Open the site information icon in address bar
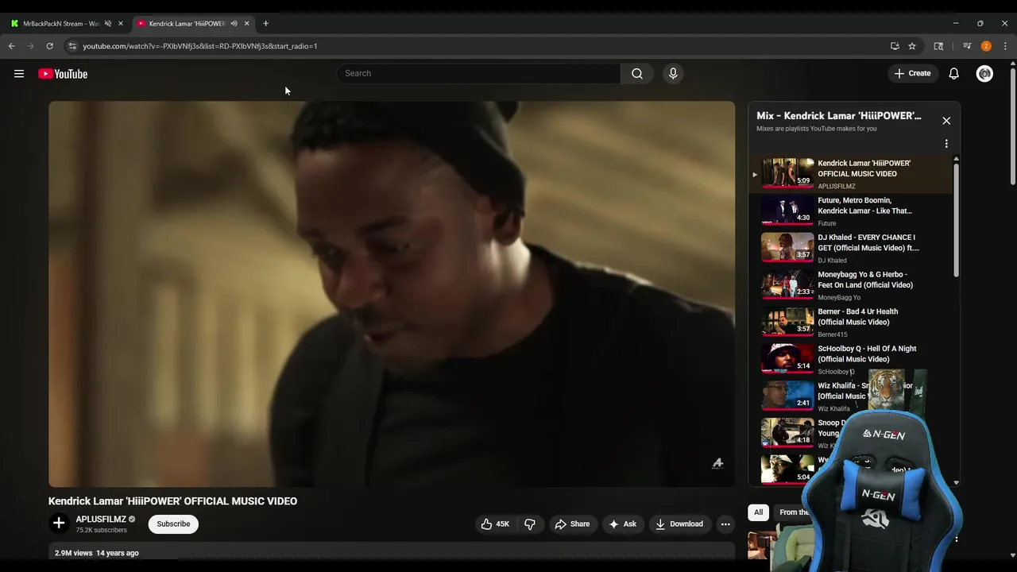1017x572 pixels. tap(72, 46)
